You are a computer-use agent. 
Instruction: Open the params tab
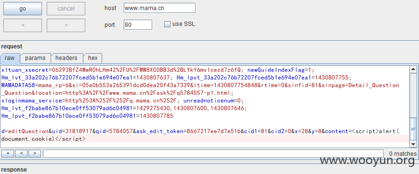click(35, 58)
